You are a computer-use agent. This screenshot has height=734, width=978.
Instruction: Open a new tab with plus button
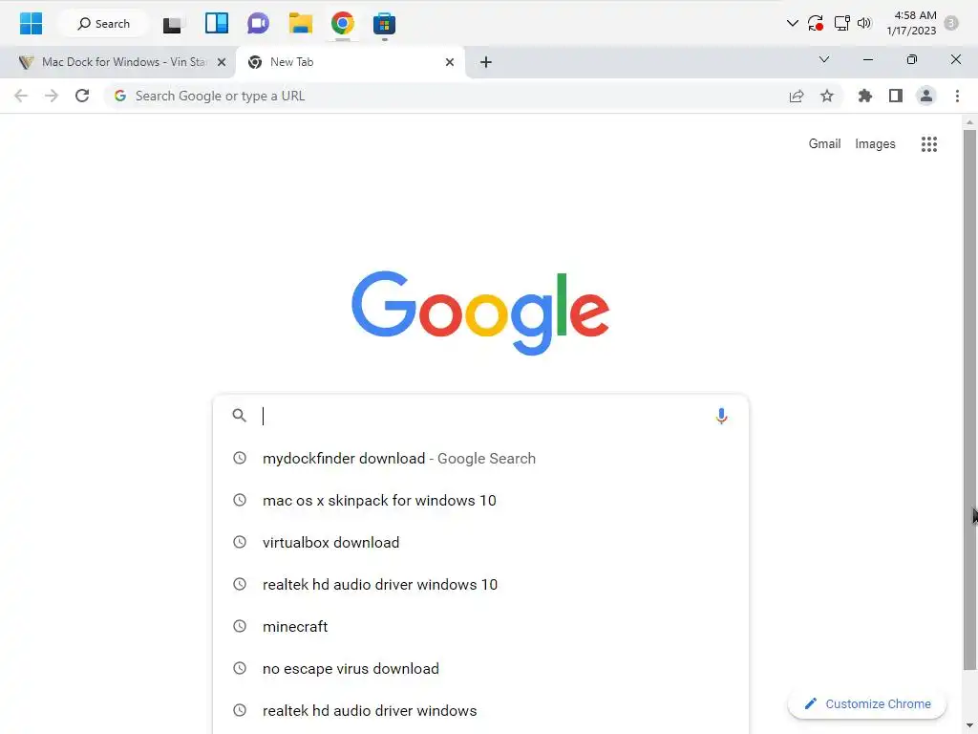(x=486, y=62)
